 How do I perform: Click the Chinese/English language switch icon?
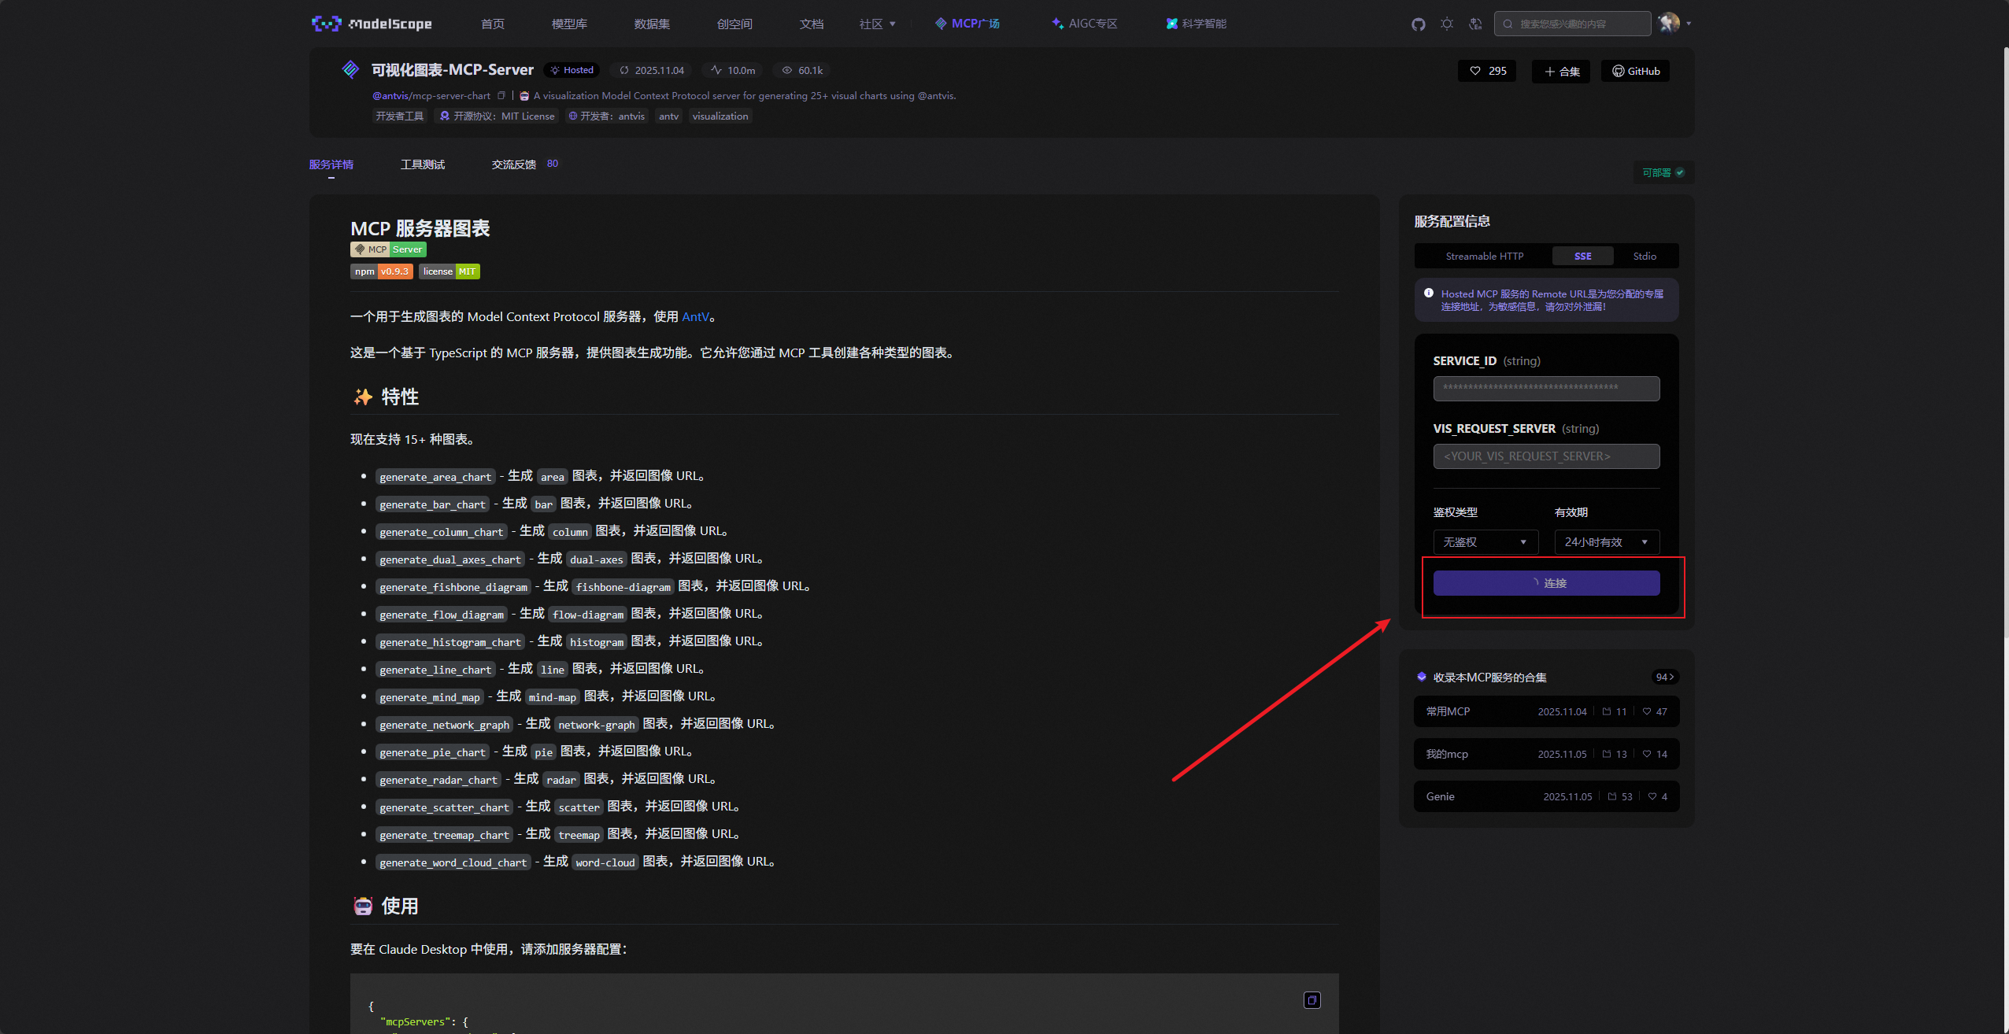click(1475, 24)
